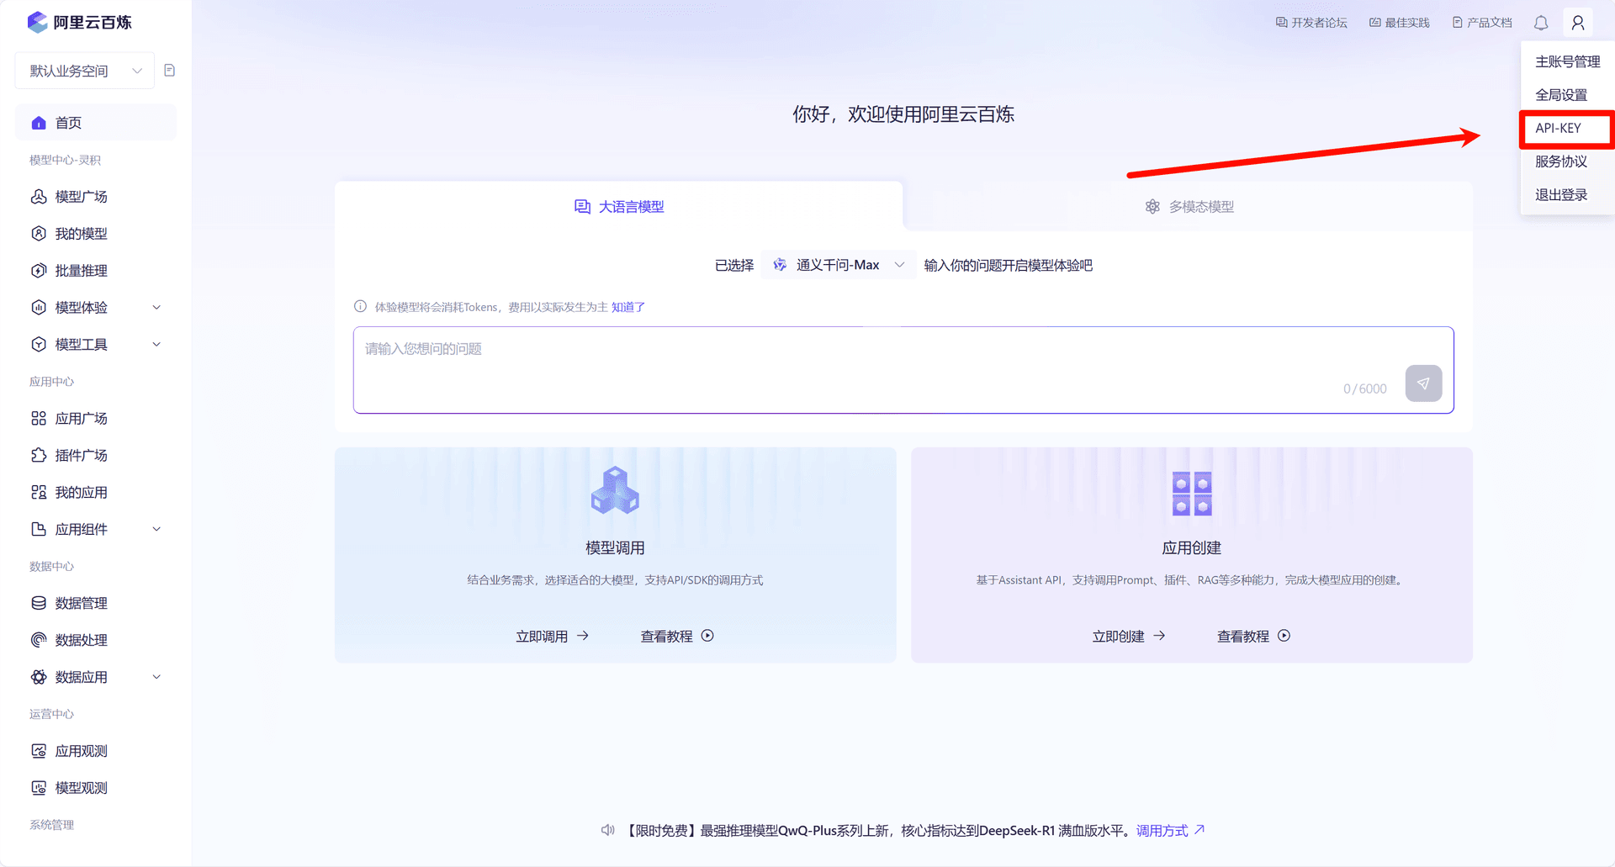Click the 数据应用 sidebar icon
Screen dimensions: 1615x867
coord(39,678)
